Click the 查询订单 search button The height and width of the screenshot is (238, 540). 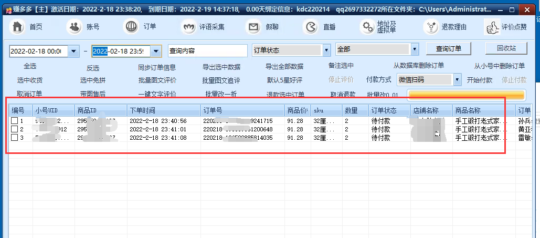(x=448, y=49)
